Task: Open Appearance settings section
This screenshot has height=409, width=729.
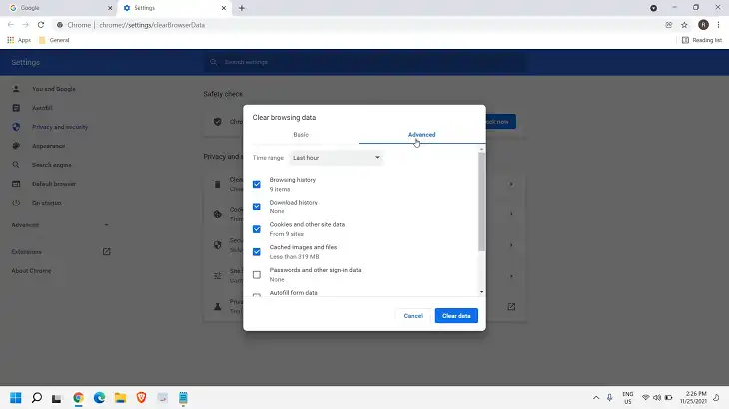Action: tap(48, 146)
